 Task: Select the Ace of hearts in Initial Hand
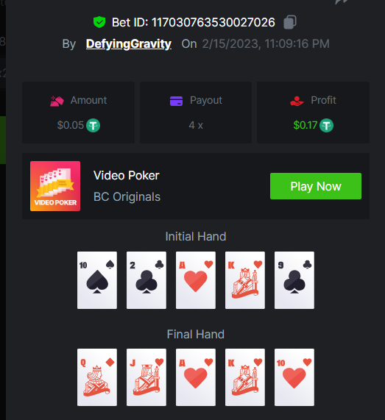click(196, 280)
